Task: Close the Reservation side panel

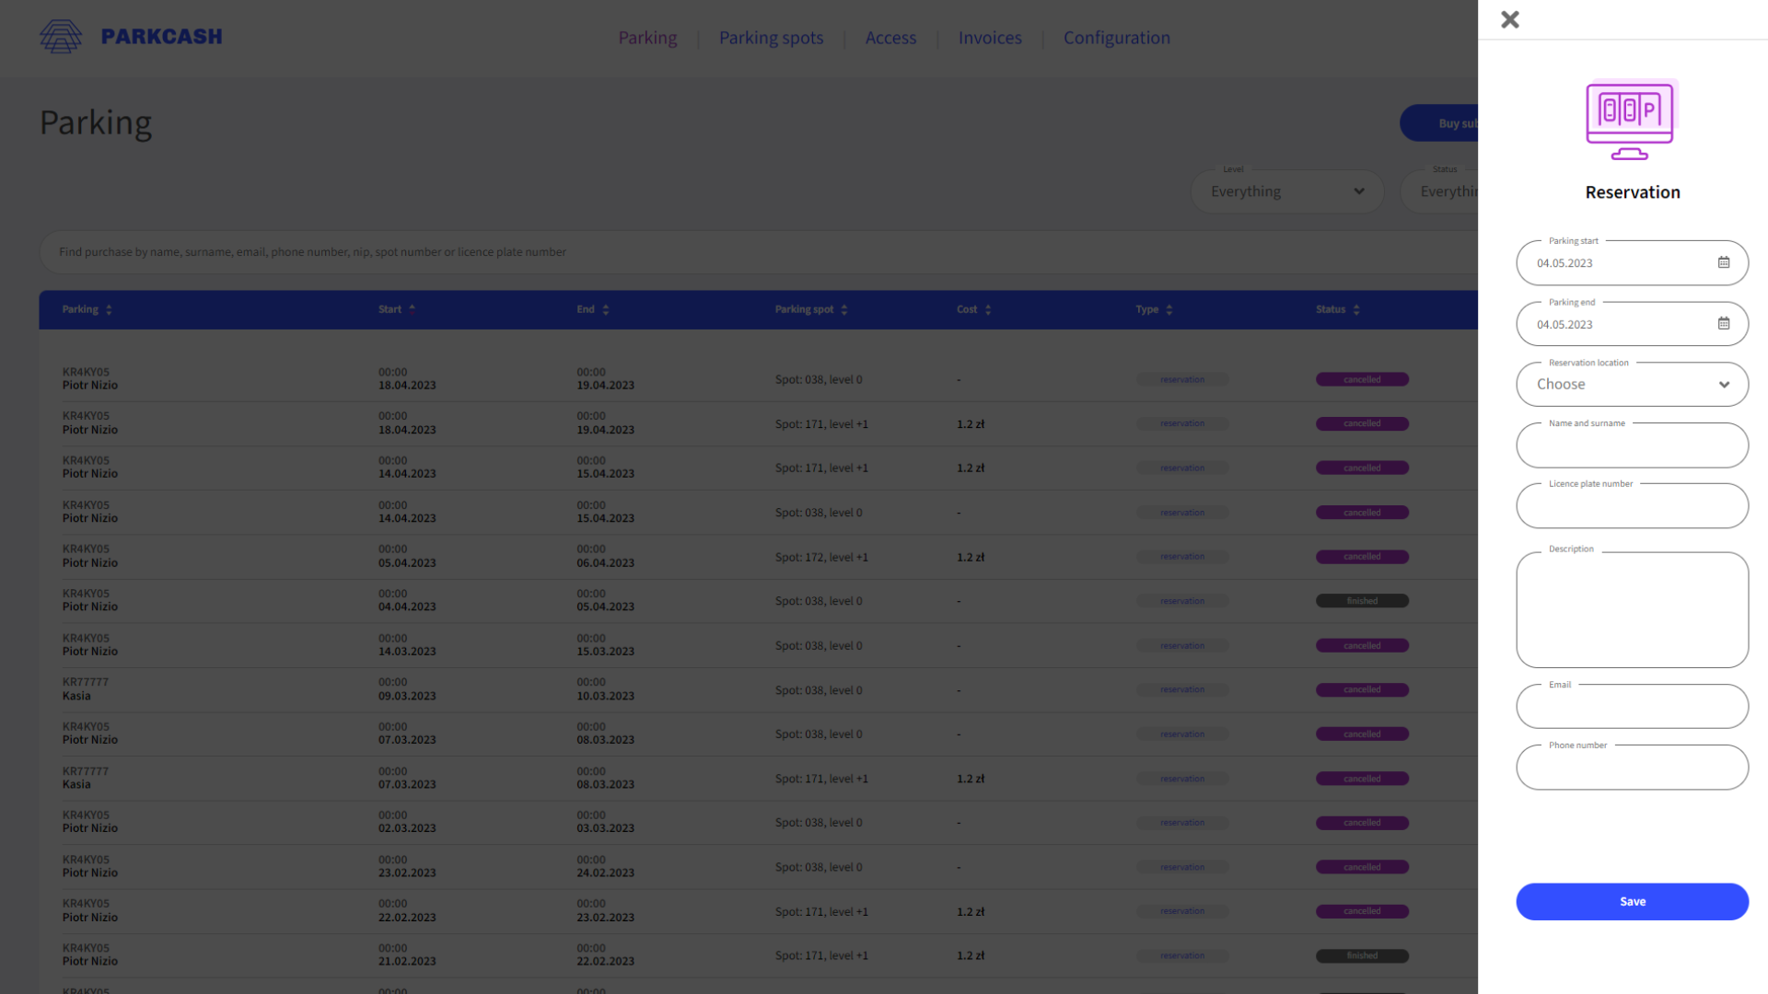Action: [x=1509, y=19]
